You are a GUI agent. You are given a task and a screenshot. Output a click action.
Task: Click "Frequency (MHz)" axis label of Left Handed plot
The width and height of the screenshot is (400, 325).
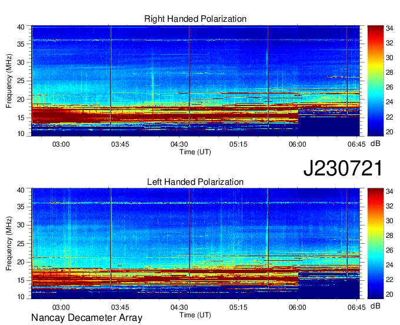(x=9, y=244)
